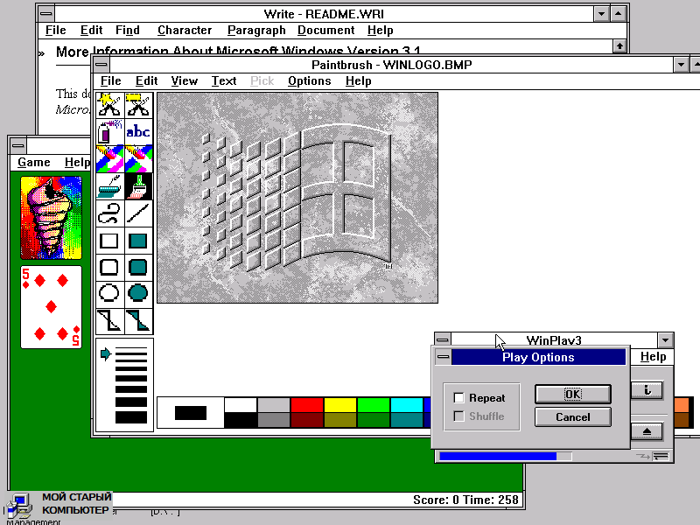The height and width of the screenshot is (525, 700).
Task: Tick the Shuffle checkbox
Action: (458, 416)
